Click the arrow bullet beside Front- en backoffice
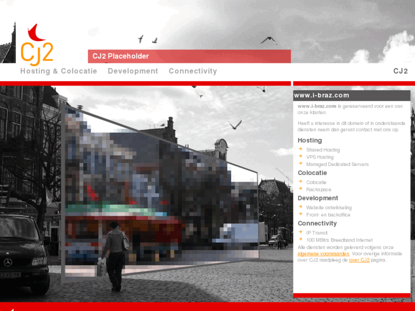The height and width of the screenshot is (311, 415). (300, 214)
